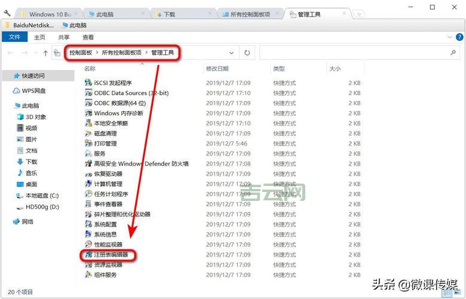Select WPS网盘 in the navigation pane
This screenshot has height=299, width=466.
[29, 90]
